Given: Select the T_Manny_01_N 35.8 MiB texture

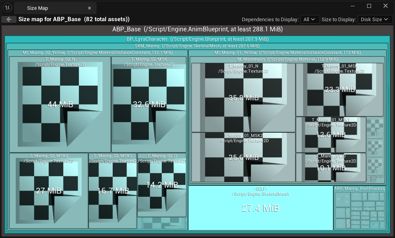Looking at the screenshot, I should pyautogui.click(x=243, y=97).
